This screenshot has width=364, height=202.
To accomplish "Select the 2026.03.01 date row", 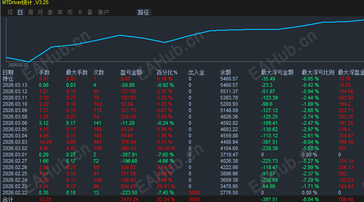I will click(x=15, y=155).
